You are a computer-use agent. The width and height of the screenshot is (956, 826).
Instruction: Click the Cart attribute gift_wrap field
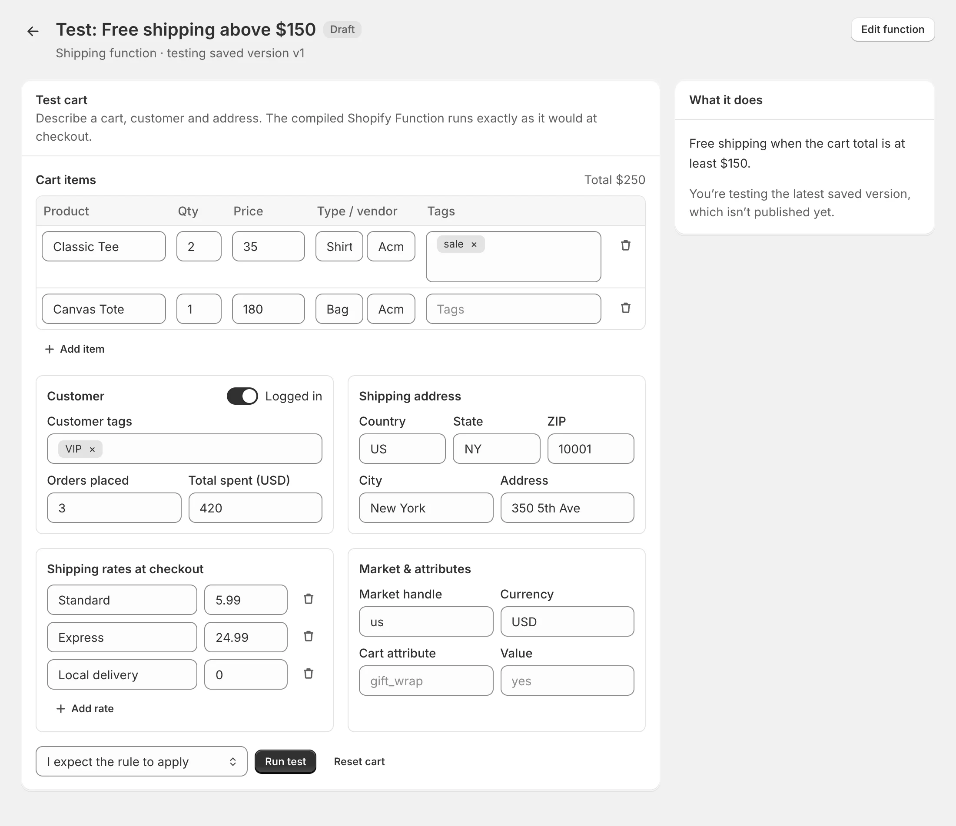coord(426,681)
